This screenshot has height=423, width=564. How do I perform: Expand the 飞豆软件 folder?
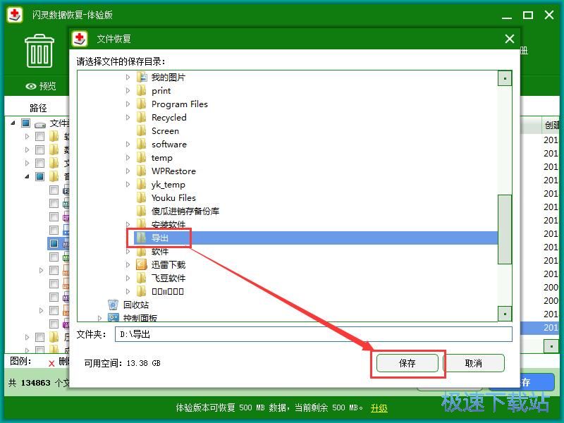(128, 278)
